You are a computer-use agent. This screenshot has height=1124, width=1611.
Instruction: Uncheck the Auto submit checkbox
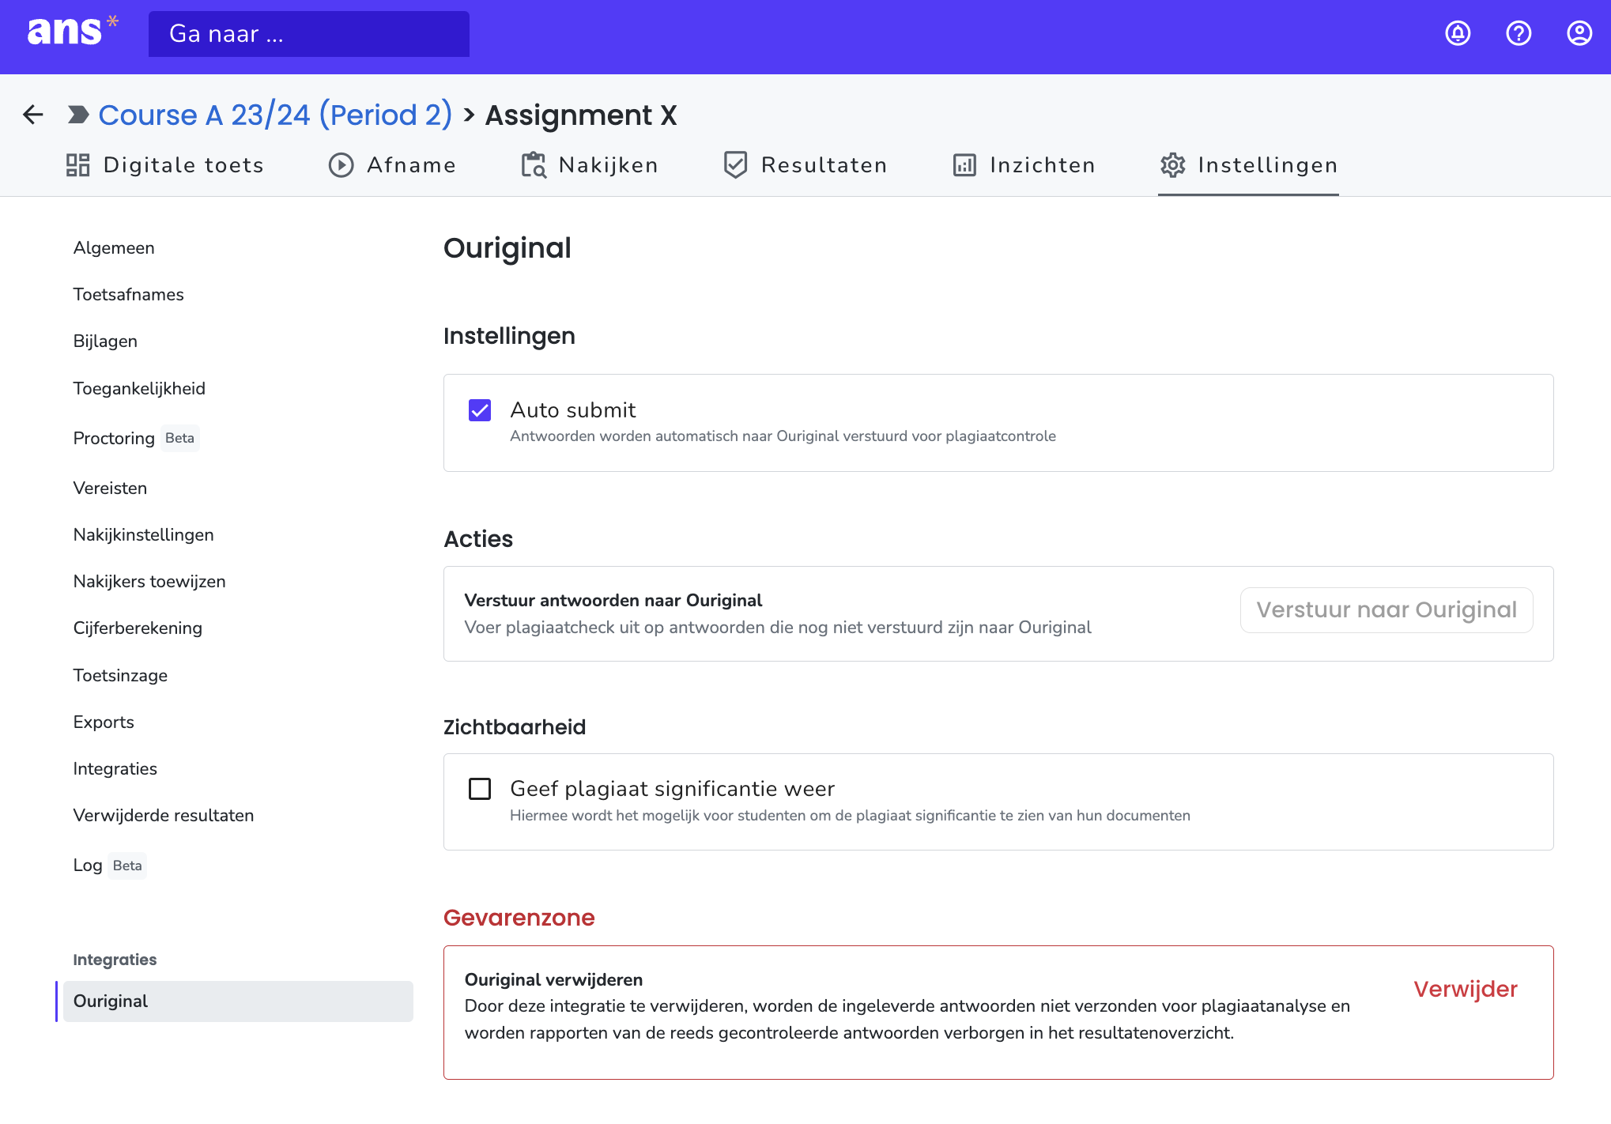coord(480,410)
